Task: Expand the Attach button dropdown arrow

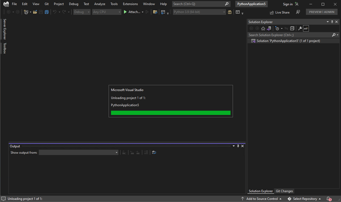Action: [143, 12]
